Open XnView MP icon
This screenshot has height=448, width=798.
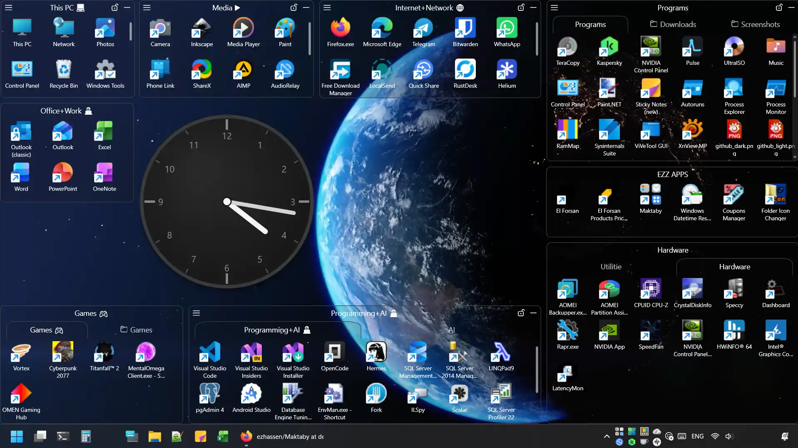point(693,134)
